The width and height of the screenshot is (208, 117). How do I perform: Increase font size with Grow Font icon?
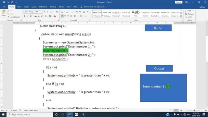tap(45, 12)
